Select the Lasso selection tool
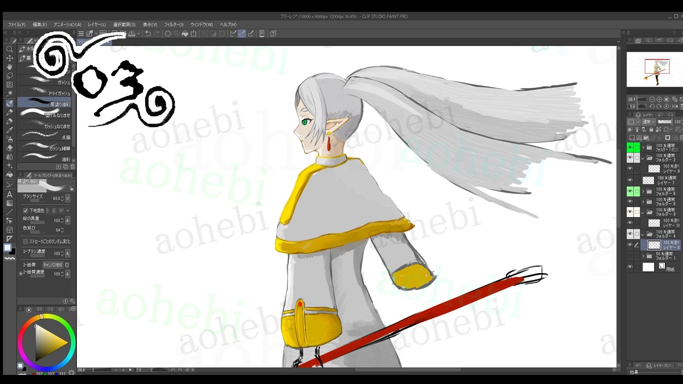Screen dimensions: 683x384 (x=9, y=76)
